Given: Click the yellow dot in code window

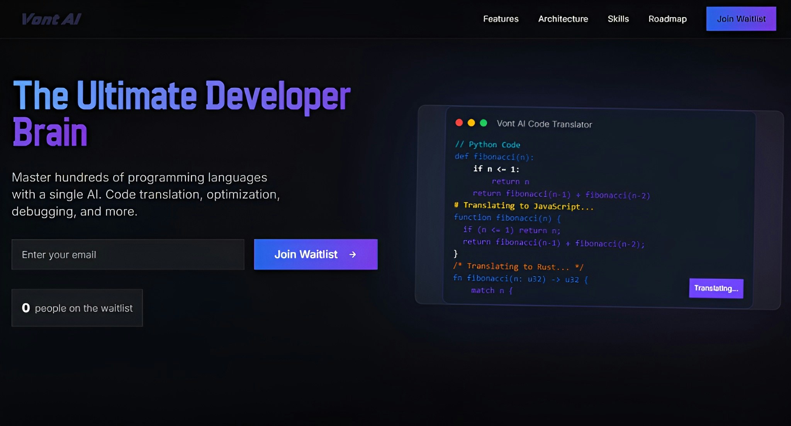Looking at the screenshot, I should coord(471,123).
